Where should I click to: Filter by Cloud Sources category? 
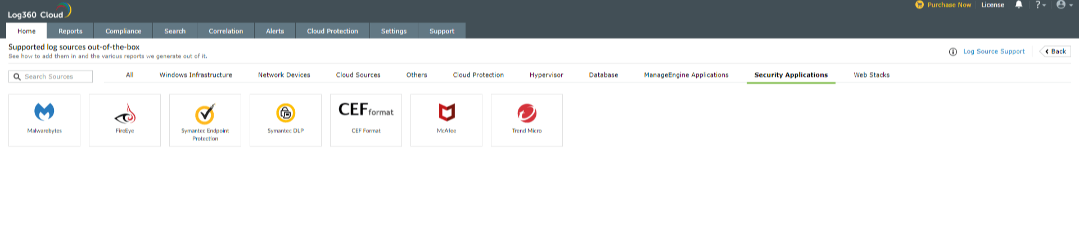[358, 75]
